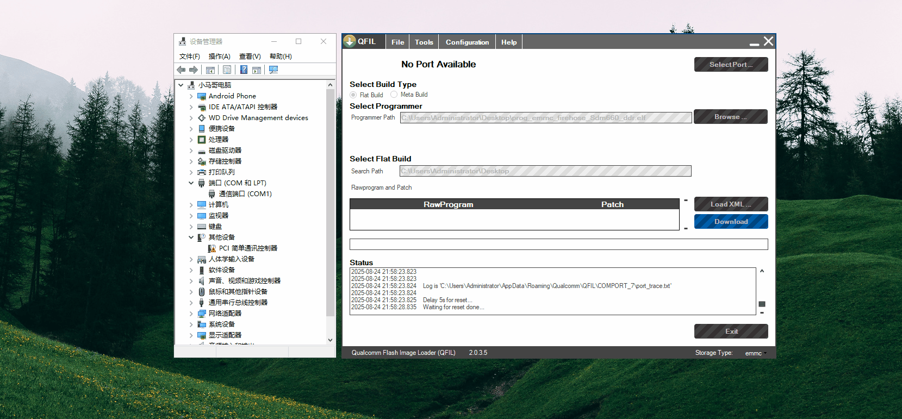Click the blue Download button
This screenshot has width=902, height=419.
click(x=731, y=222)
